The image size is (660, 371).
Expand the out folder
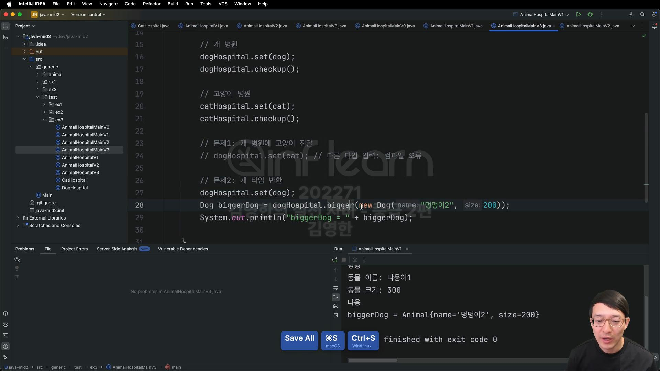click(25, 52)
